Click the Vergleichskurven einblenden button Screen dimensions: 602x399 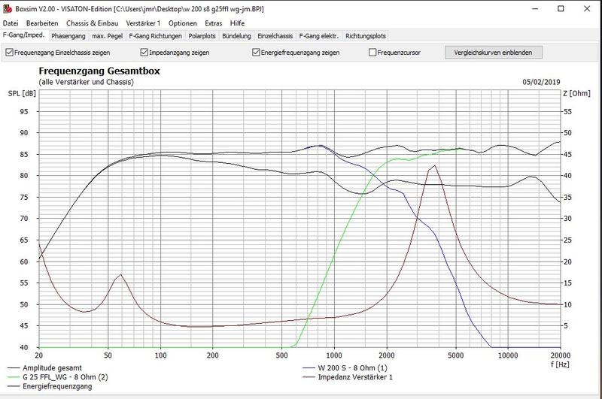pos(494,53)
